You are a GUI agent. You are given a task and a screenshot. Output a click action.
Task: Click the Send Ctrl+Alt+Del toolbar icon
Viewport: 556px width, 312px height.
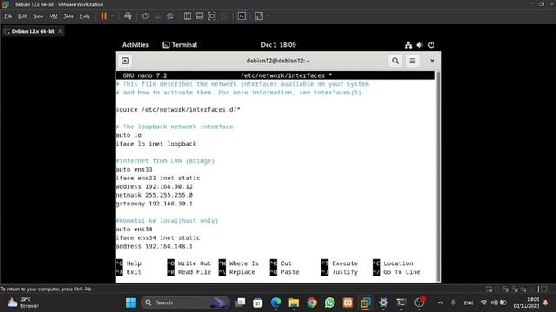point(128,16)
